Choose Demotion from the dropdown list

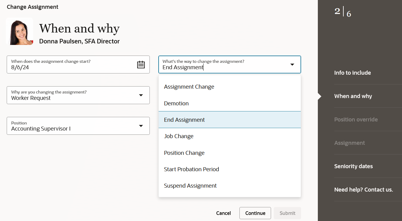(230, 103)
